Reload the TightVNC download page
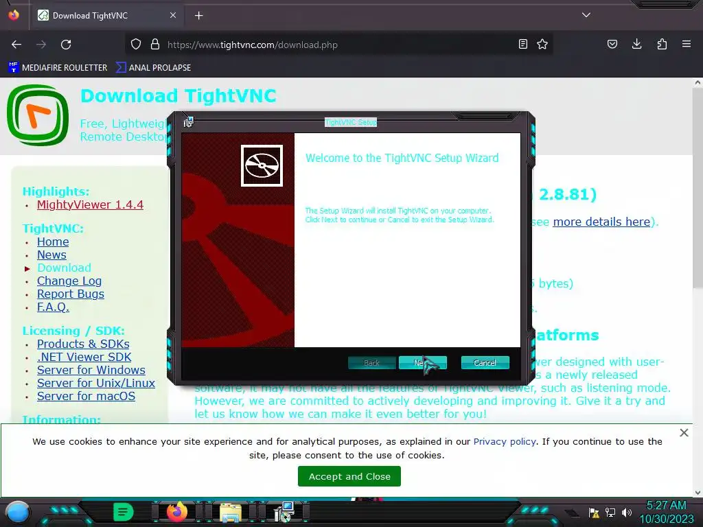This screenshot has width=703, height=527. [x=66, y=45]
